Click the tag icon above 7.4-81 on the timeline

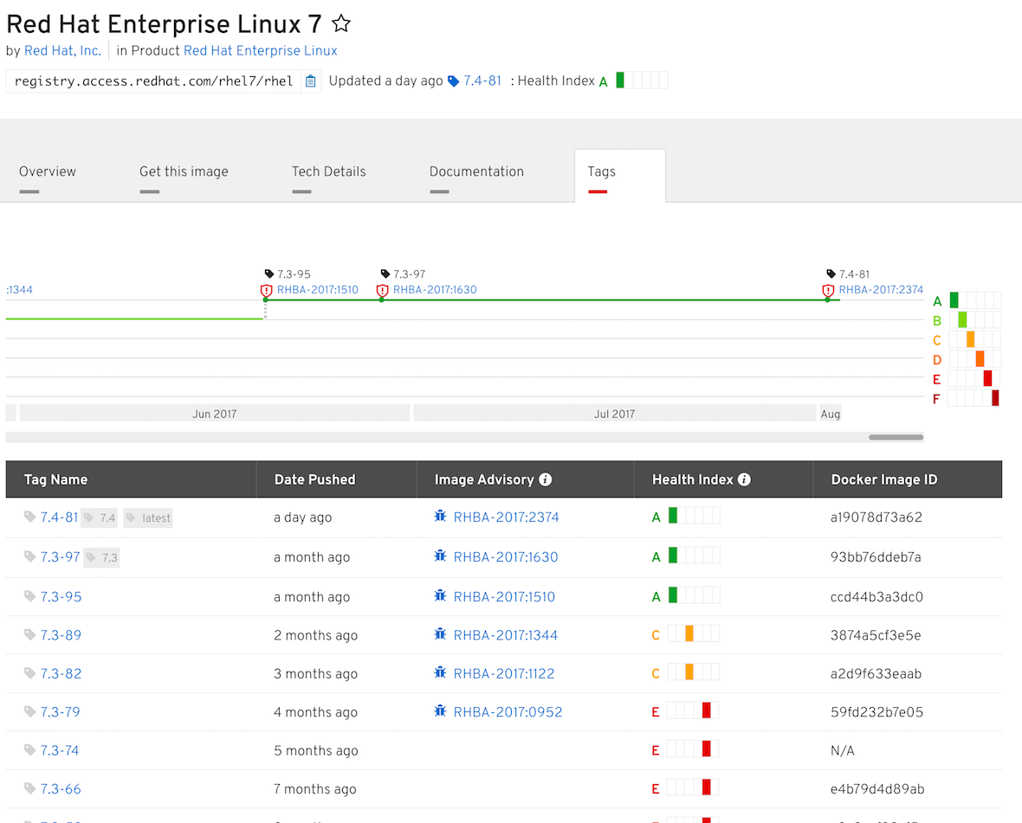[x=831, y=273]
